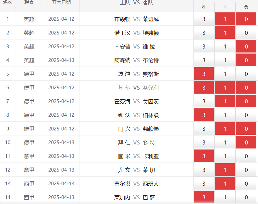This screenshot has height=204, width=258.
Task: Click team name 柏林联
Action: (x=150, y=115)
